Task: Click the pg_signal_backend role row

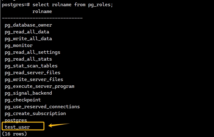Action: pos(28,93)
